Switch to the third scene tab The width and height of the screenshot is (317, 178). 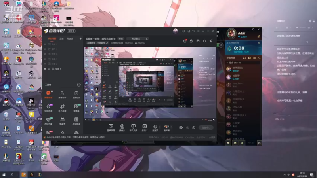tap(70, 38)
